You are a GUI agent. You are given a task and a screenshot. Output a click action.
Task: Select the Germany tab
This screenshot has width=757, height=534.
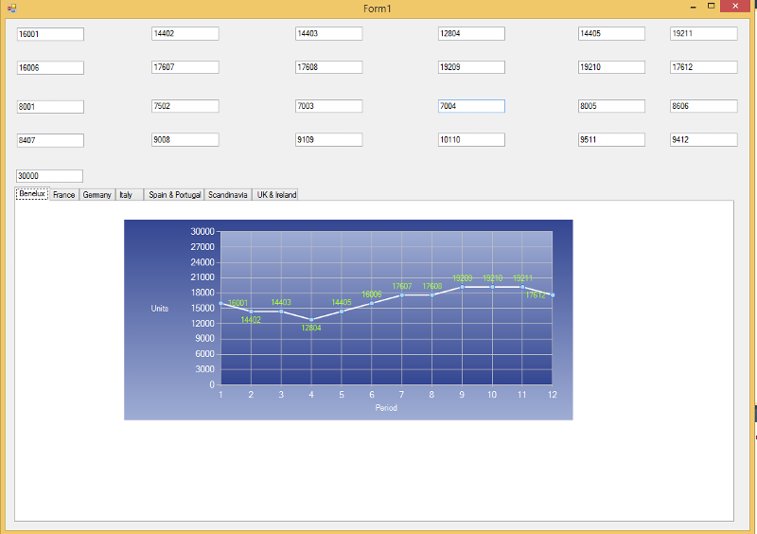pos(97,195)
